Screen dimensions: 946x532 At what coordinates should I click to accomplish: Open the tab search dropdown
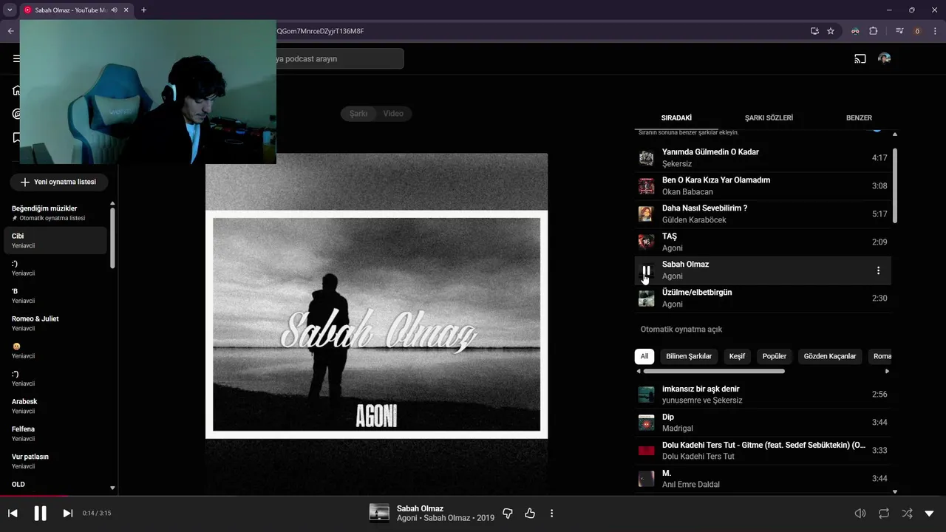coord(10,10)
